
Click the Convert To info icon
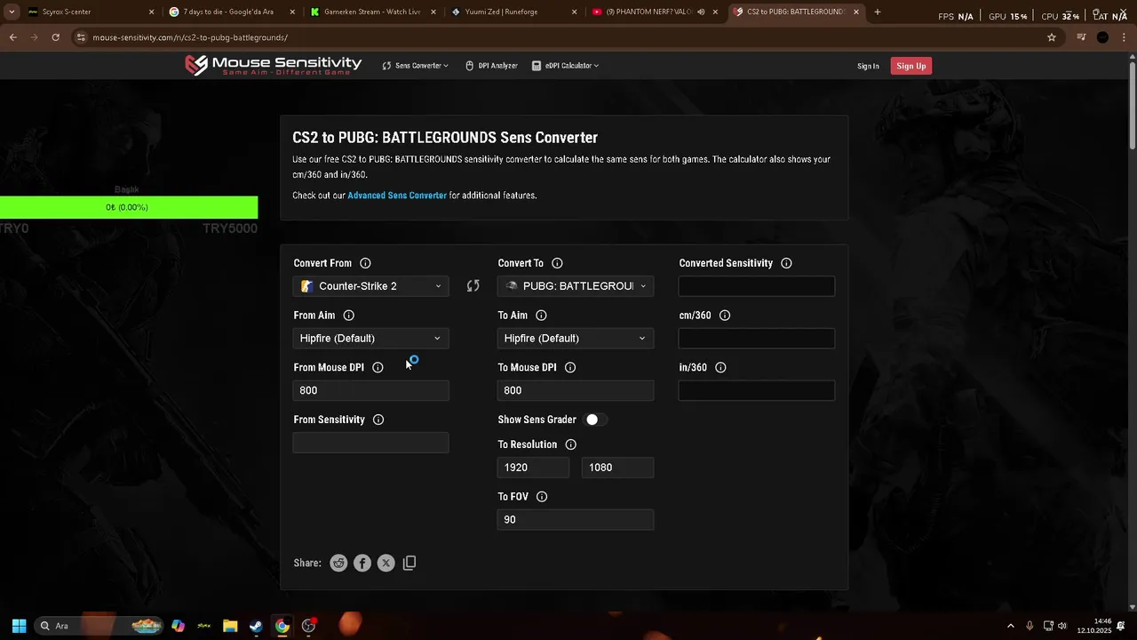[557, 263]
